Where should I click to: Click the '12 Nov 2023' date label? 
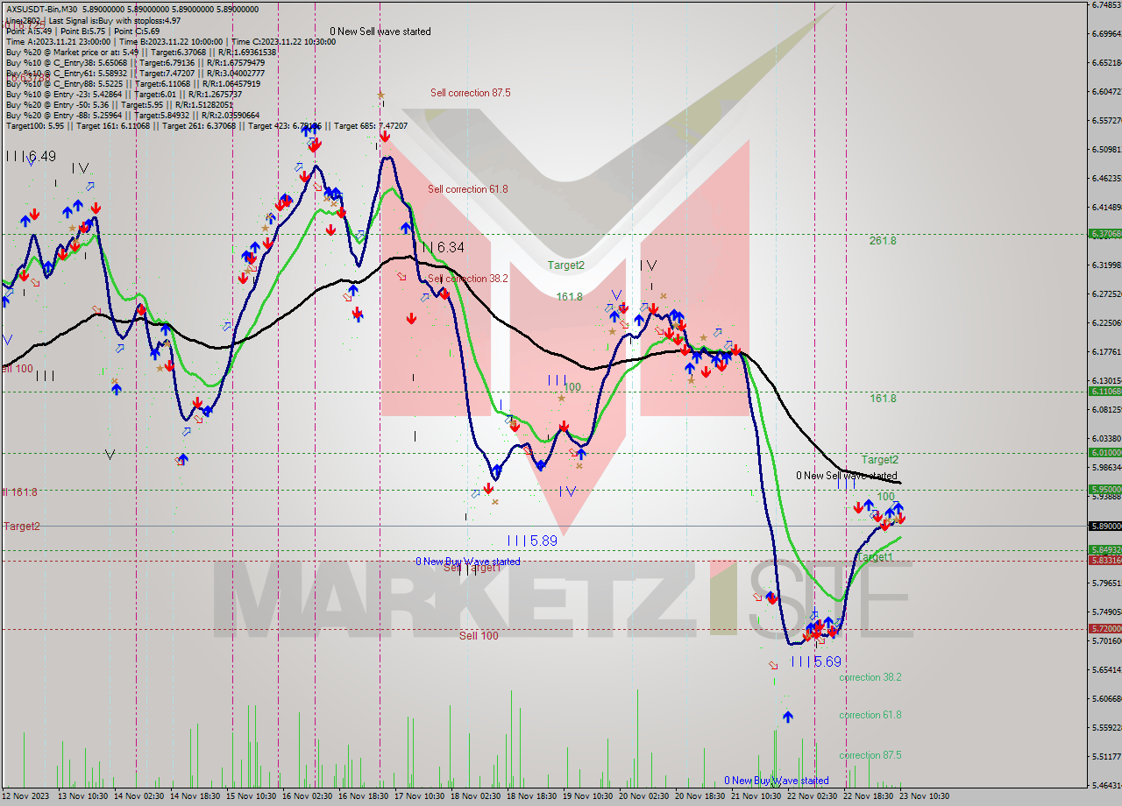25,796
